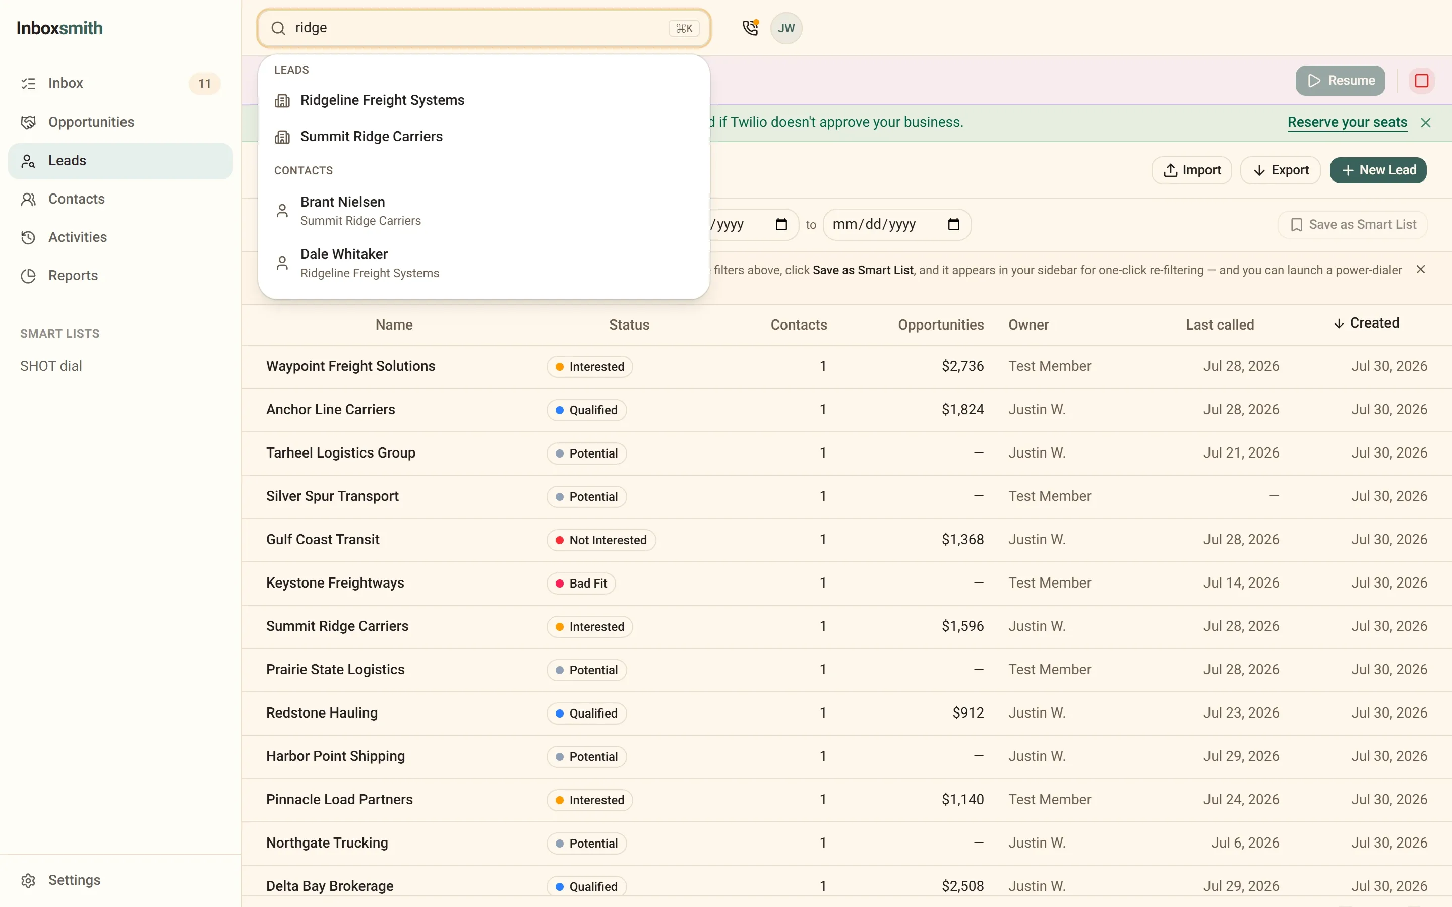Click the search magnifier icon
The height and width of the screenshot is (907, 1452).
[278, 28]
